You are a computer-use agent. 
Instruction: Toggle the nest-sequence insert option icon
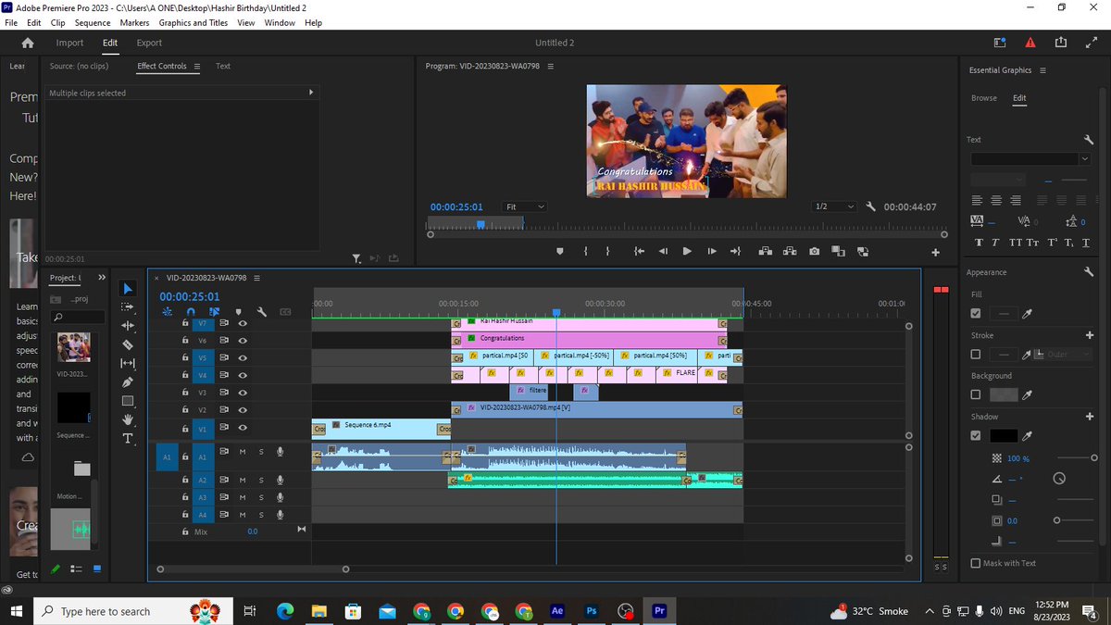167,312
